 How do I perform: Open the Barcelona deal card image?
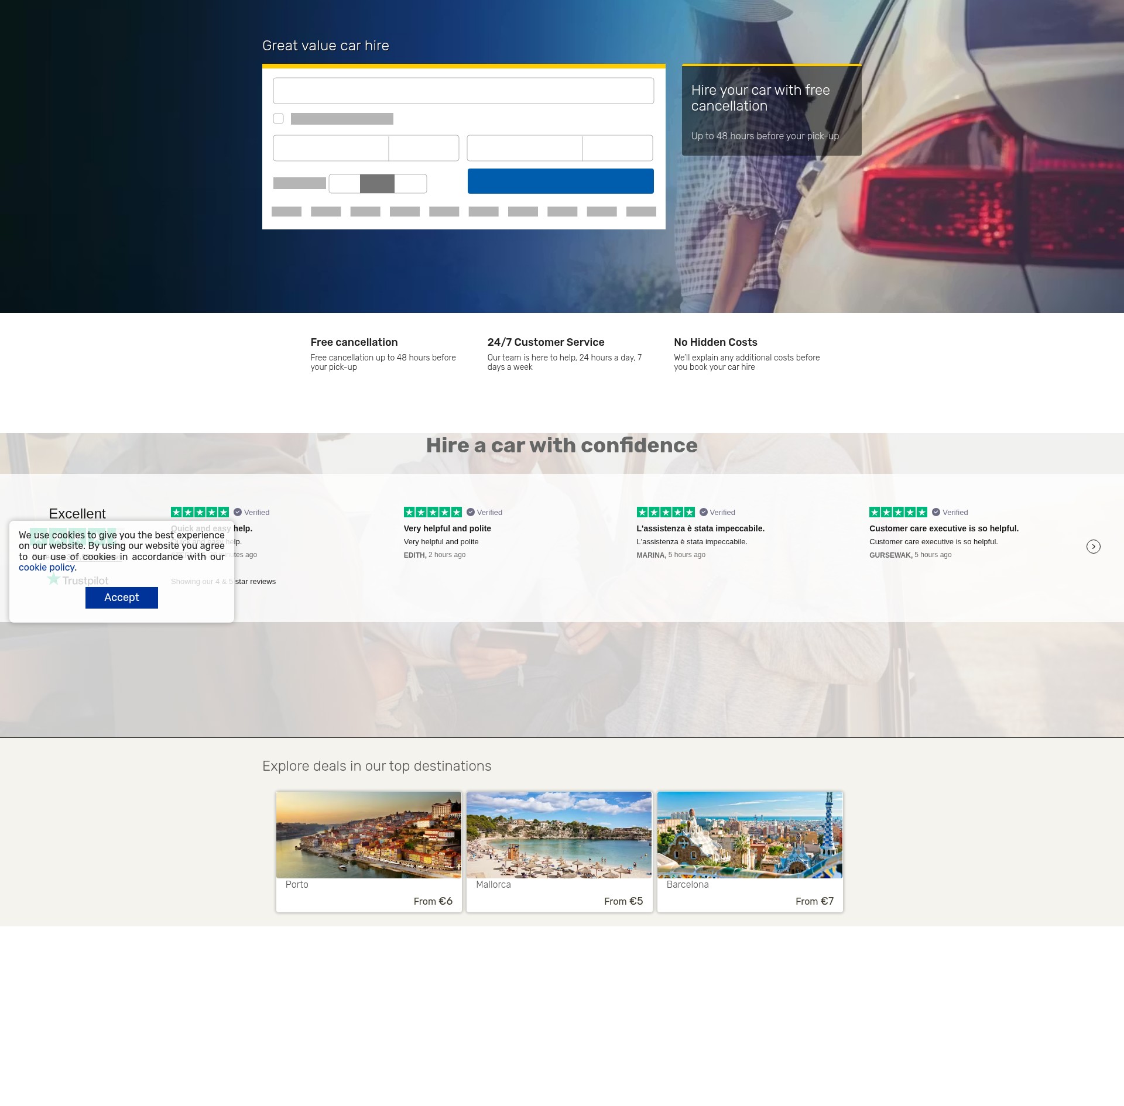pos(750,834)
